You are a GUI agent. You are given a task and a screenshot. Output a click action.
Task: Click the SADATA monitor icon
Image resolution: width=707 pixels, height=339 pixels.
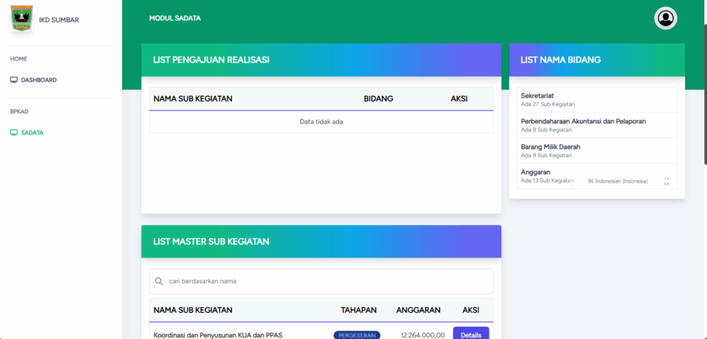[14, 133]
